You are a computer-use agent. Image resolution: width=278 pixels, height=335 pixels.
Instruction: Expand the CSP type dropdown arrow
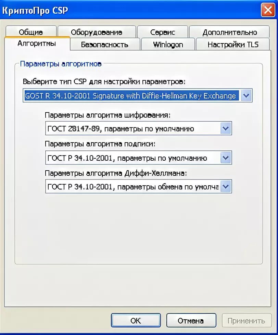(246, 95)
